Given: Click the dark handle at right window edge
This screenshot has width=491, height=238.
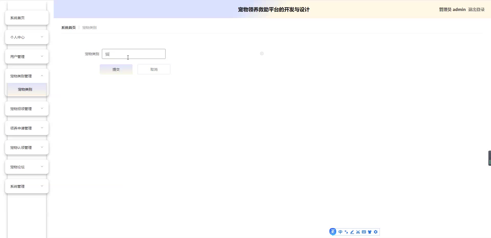Looking at the screenshot, I should [489, 158].
